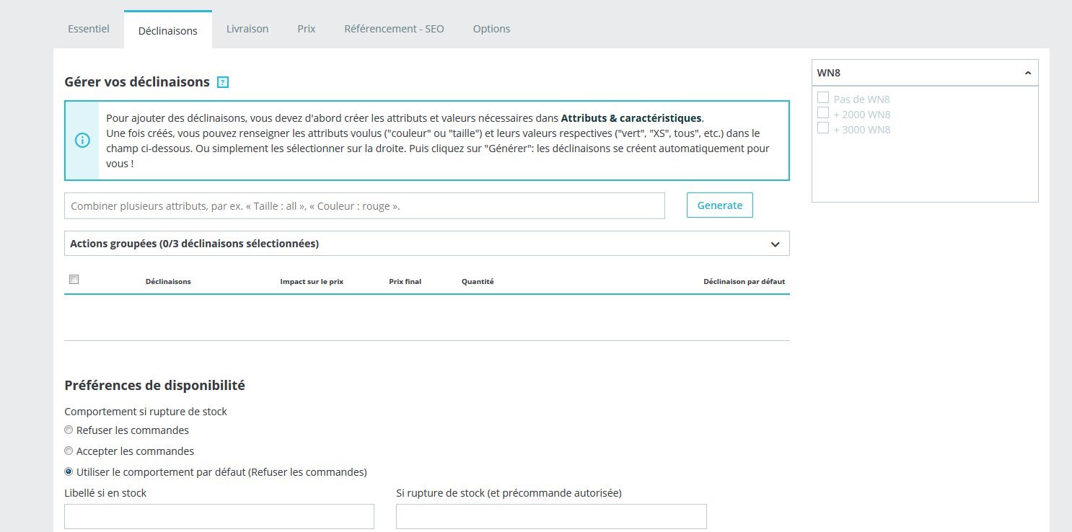This screenshot has height=532, width=1072.
Task: Open the help icon beside Gérer vos déclinaisons
Action: [223, 82]
